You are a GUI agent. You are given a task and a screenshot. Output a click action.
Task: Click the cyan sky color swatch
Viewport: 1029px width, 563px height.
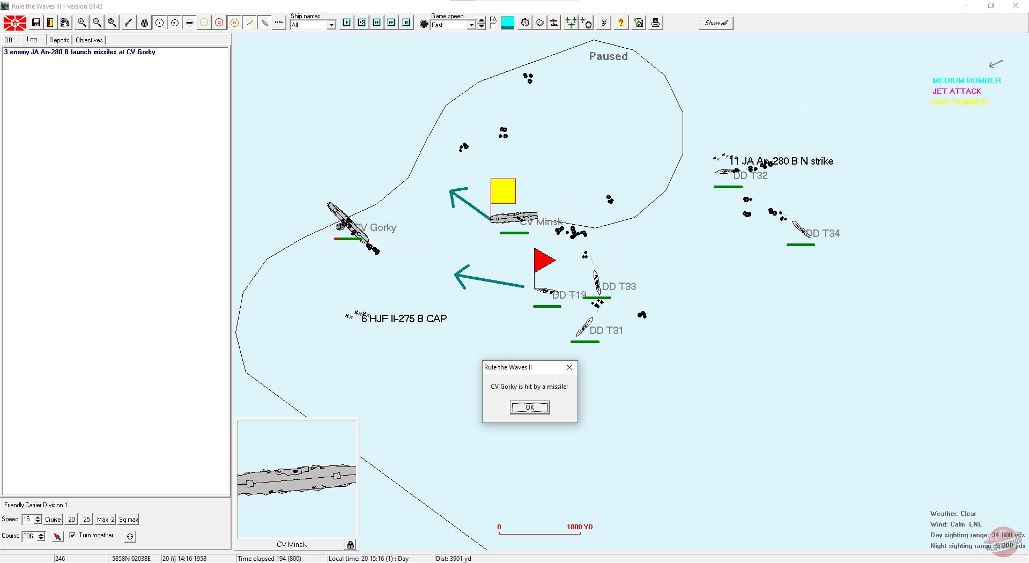coord(507,23)
